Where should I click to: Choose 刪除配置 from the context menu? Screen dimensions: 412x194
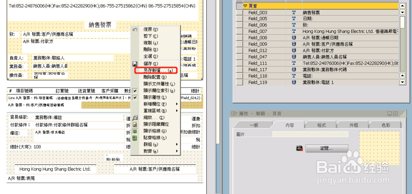(155, 77)
